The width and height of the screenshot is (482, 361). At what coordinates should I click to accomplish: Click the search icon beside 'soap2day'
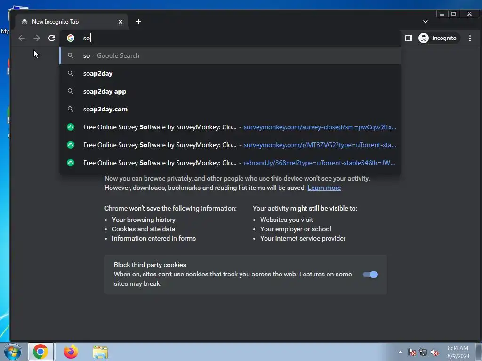(x=71, y=73)
